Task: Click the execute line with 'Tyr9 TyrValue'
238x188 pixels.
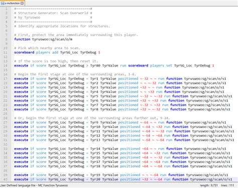Action: point(120,122)
